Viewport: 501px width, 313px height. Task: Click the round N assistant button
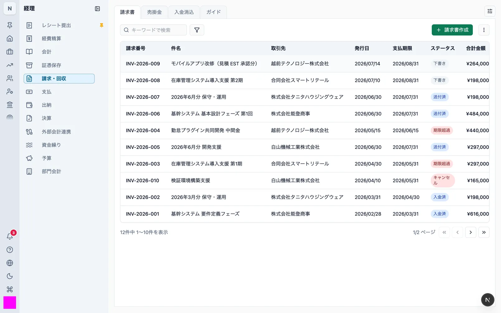488,300
